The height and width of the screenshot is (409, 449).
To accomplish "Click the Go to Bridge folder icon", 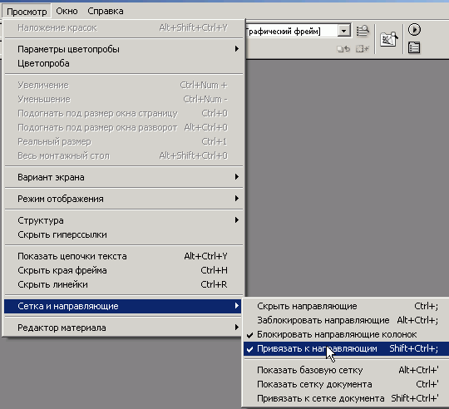I will (x=388, y=39).
